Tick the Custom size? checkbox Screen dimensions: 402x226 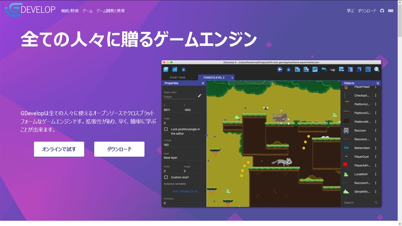[166, 177]
